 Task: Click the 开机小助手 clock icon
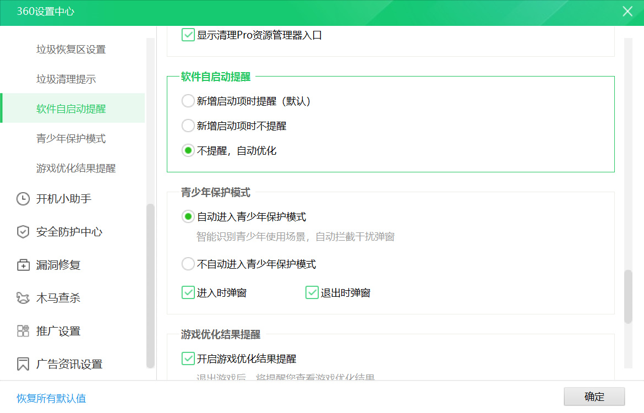point(23,199)
